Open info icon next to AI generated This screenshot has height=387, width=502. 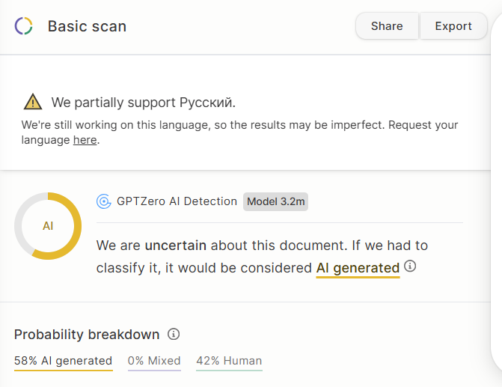point(410,266)
